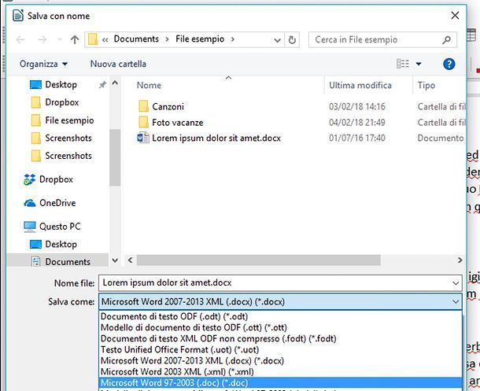Go up one folder level
This screenshot has width=480, height=391.
pyautogui.click(x=75, y=39)
